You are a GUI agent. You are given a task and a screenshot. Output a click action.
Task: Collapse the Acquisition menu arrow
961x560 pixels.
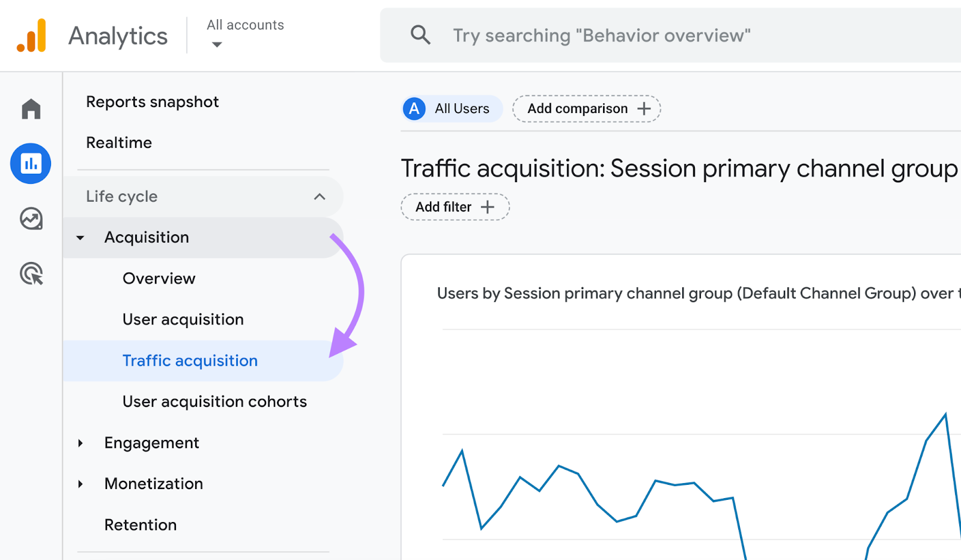[80, 237]
